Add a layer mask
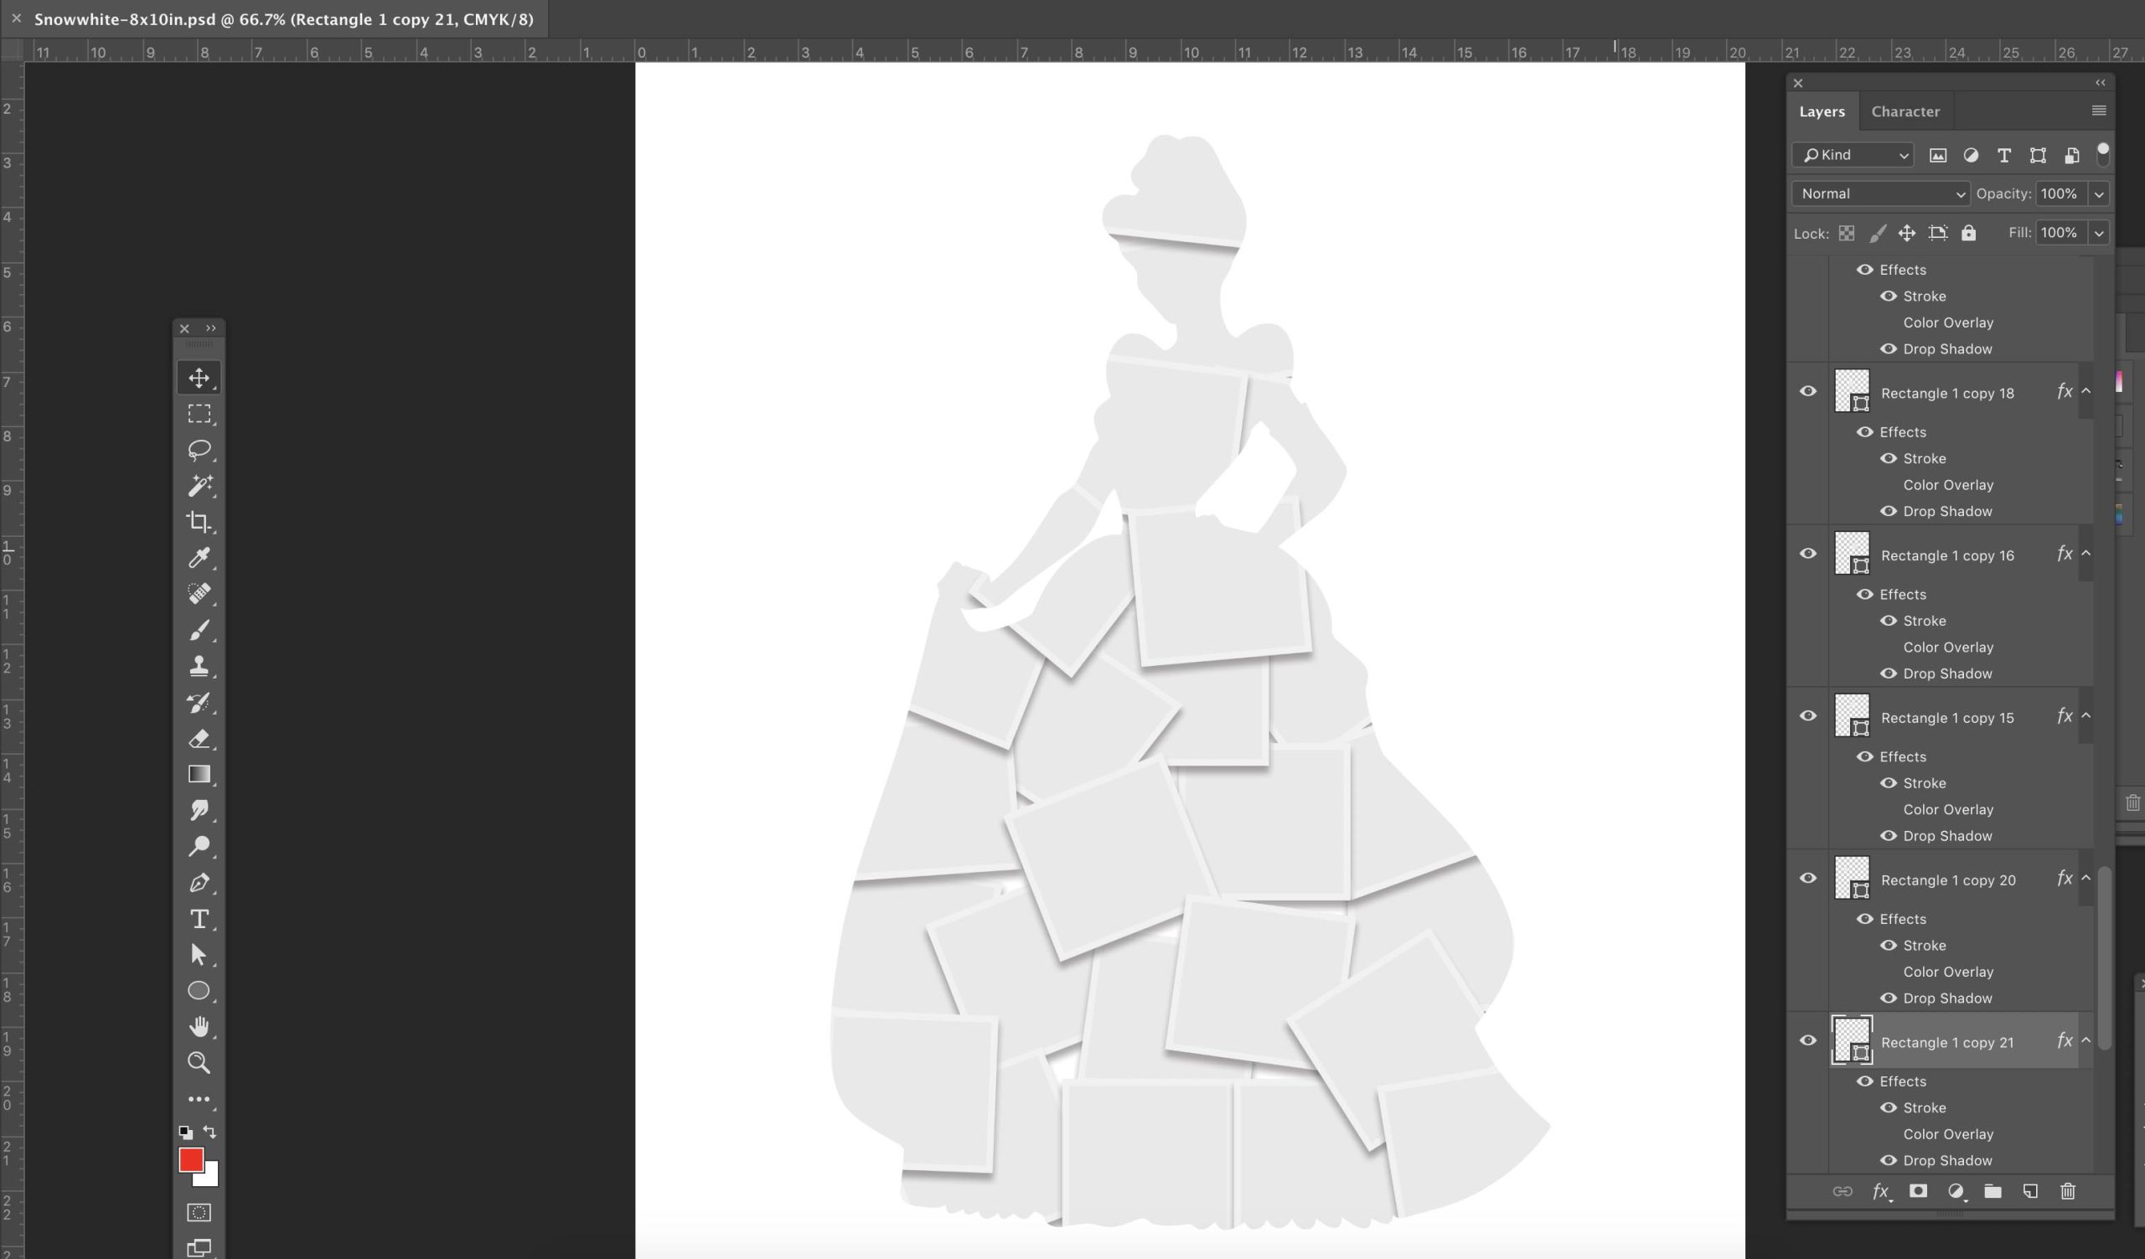 tap(1918, 1191)
